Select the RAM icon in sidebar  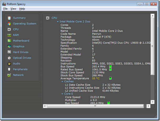pyautogui.click(x=9, y=35)
